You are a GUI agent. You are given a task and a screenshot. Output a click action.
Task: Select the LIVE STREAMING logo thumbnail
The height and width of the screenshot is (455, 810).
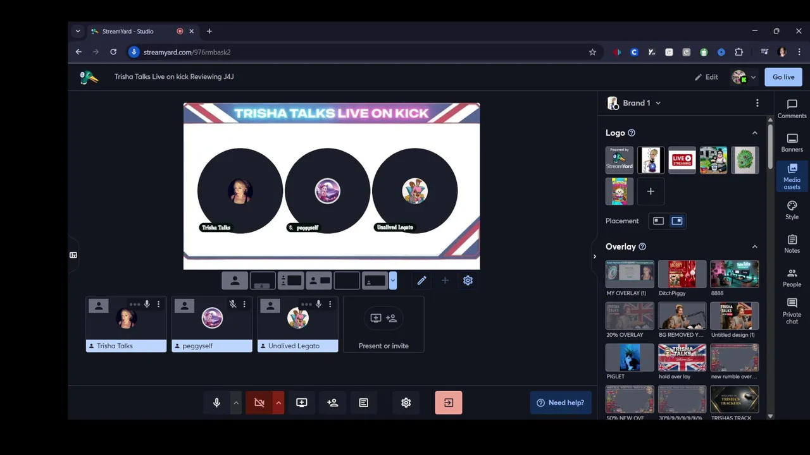682,160
